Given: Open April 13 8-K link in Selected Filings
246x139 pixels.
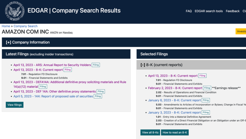Looking at the screenshot, I should (173, 76).
